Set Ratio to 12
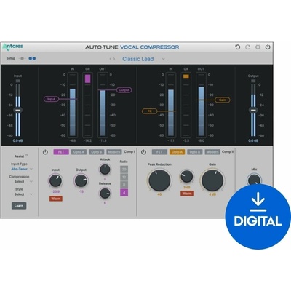The height and width of the screenshot is (291, 291). tap(124, 177)
